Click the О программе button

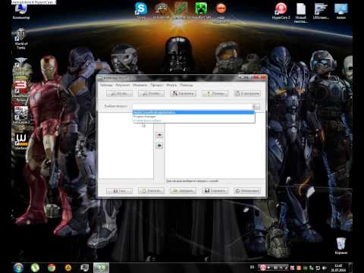pyautogui.click(x=247, y=93)
